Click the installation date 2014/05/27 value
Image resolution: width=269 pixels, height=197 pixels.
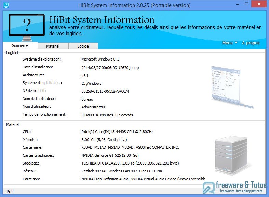pos(110,68)
